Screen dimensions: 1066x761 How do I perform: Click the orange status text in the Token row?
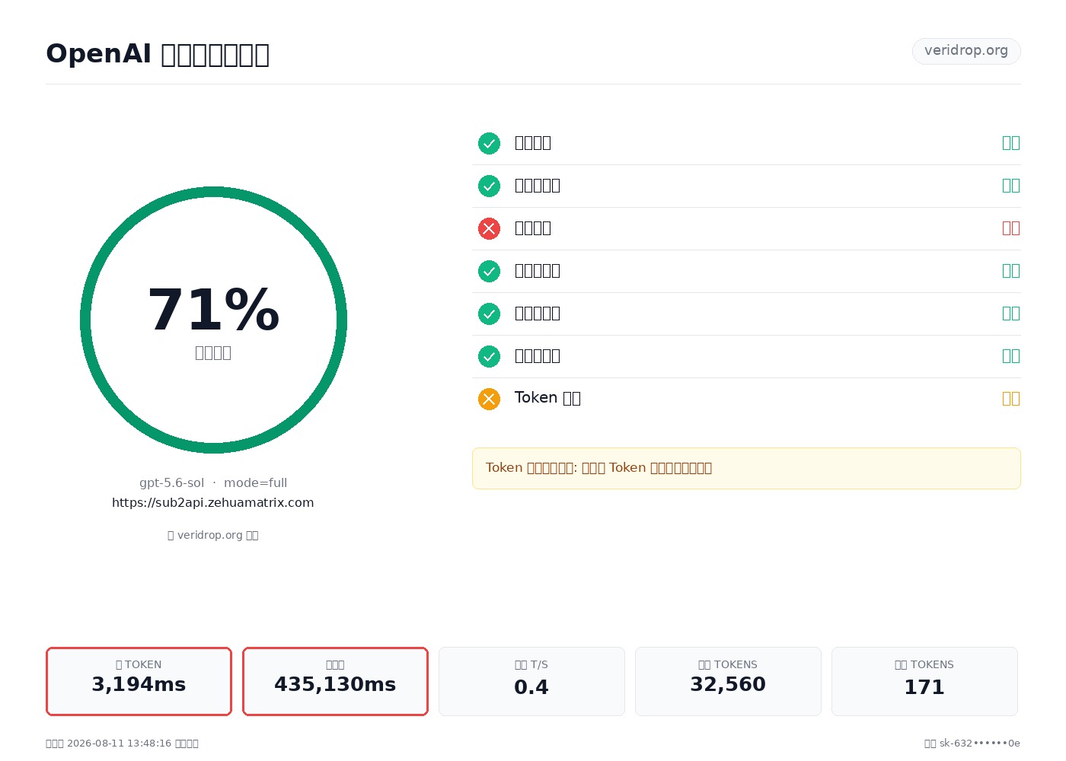click(1010, 399)
